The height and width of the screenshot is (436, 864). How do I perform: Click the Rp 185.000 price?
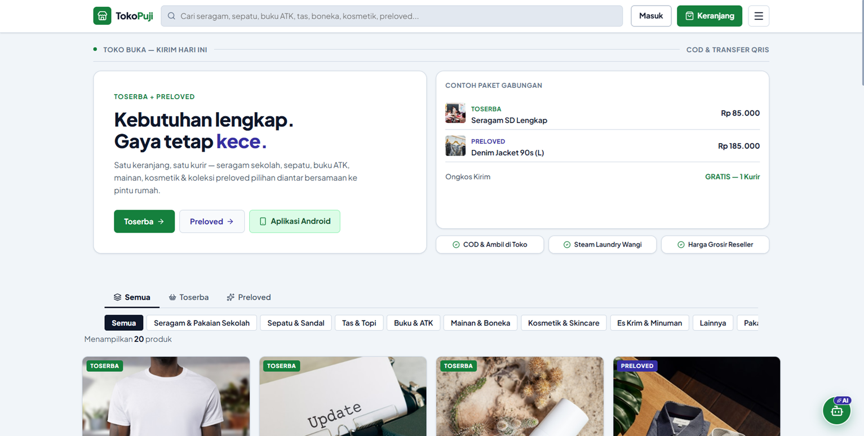(739, 146)
